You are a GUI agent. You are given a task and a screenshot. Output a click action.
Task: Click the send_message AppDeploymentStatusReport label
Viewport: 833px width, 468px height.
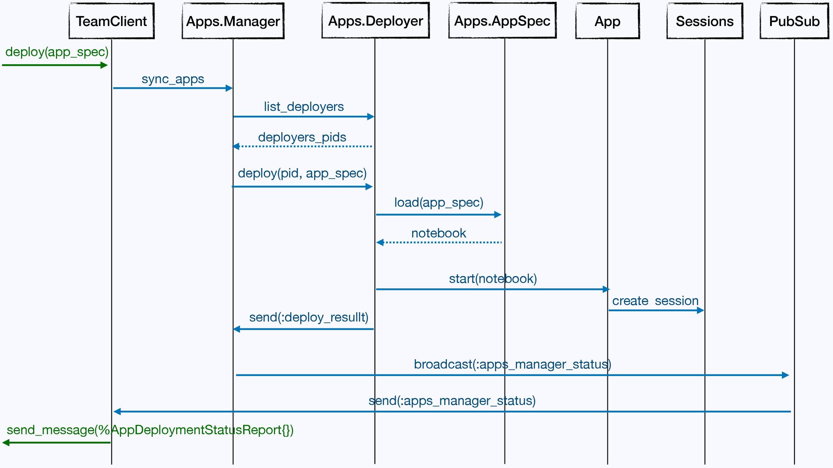click(150, 430)
